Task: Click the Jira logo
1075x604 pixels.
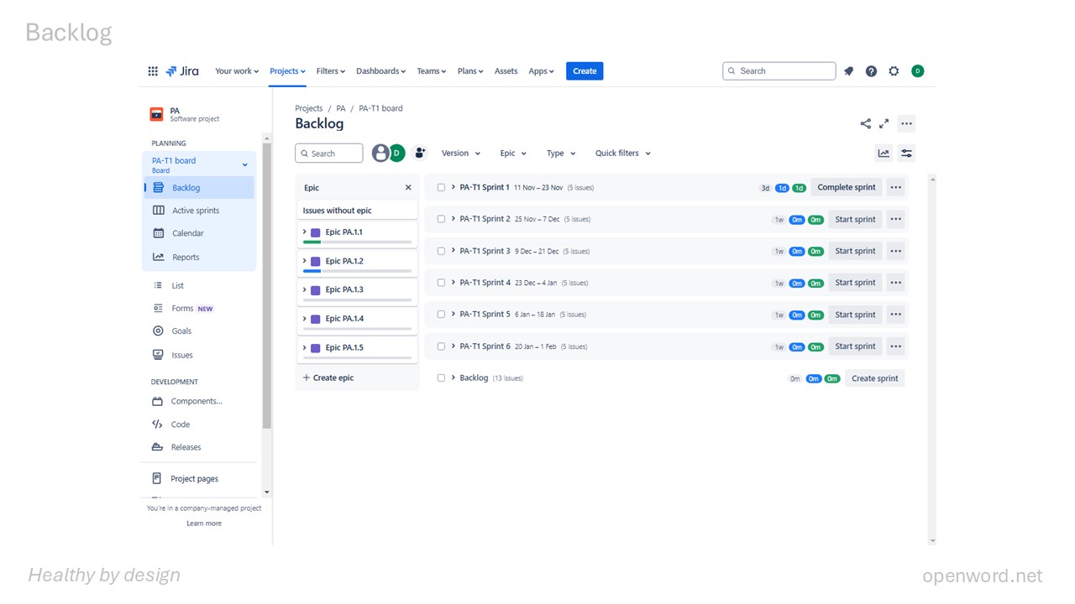Action: coord(182,71)
